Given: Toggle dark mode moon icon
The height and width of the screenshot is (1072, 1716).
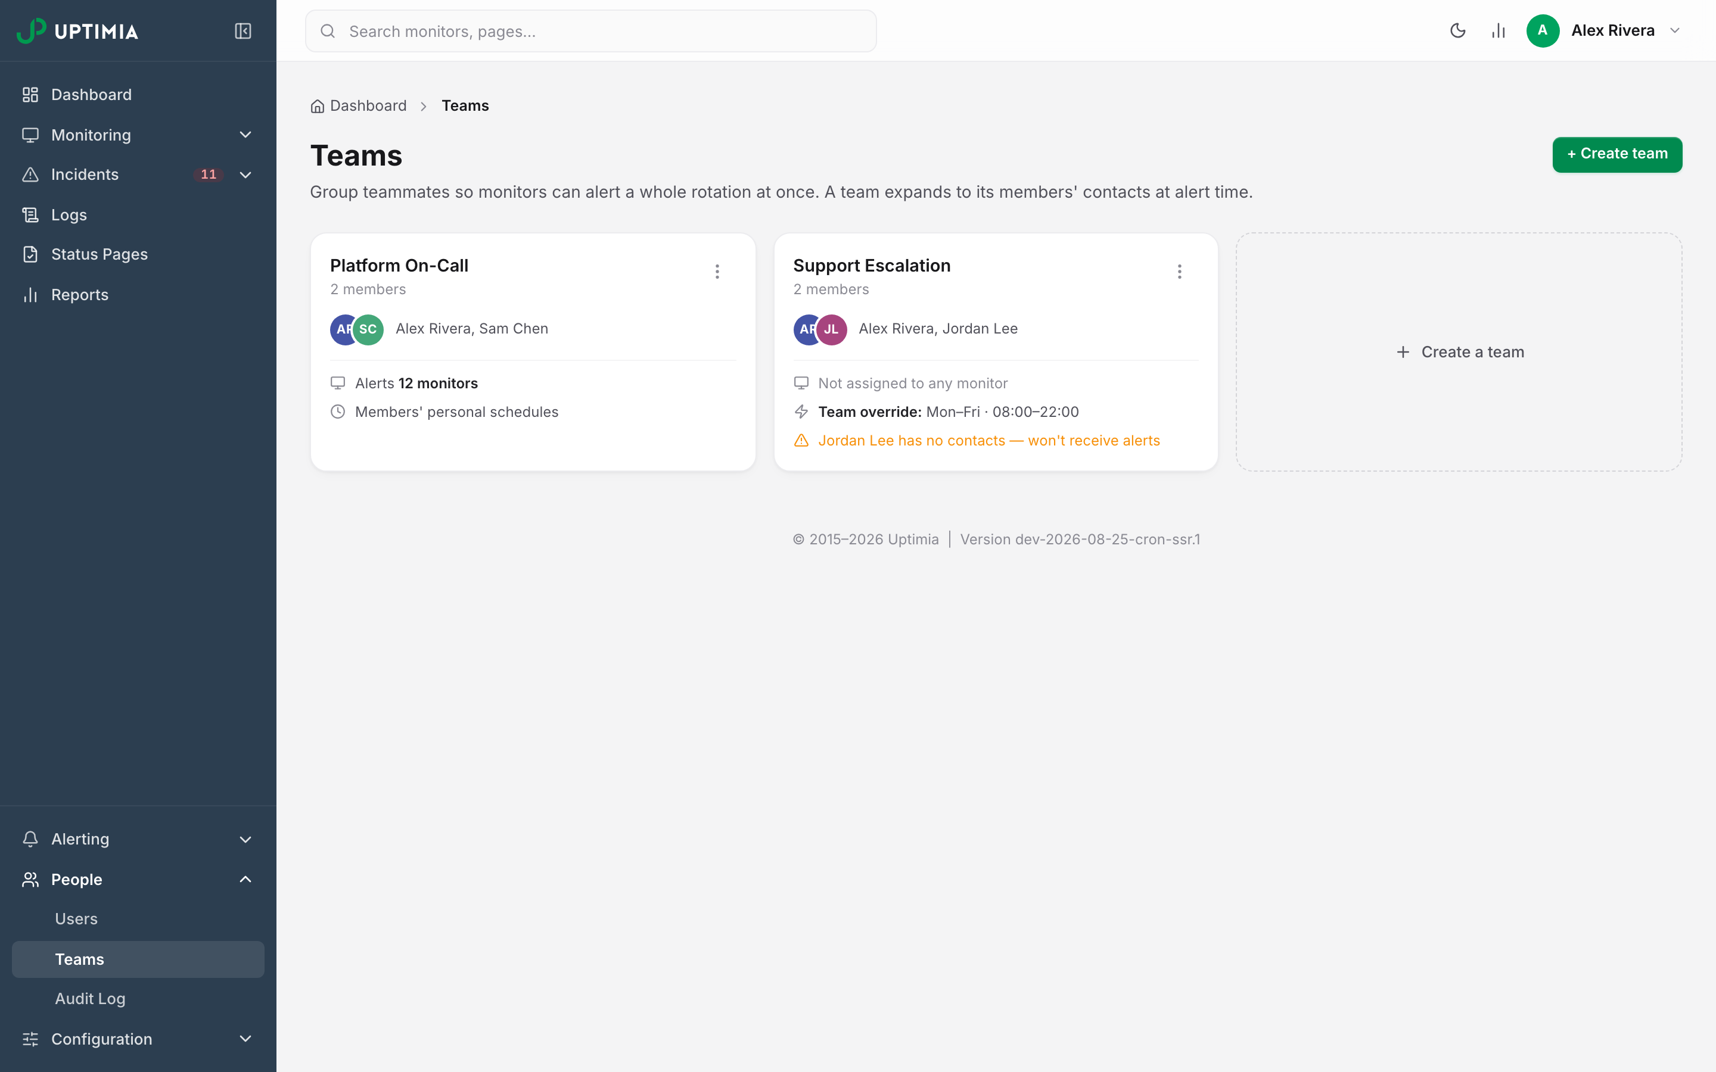Looking at the screenshot, I should click(1457, 30).
